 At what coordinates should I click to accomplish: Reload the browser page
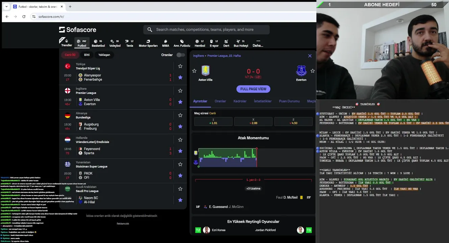pos(24,17)
